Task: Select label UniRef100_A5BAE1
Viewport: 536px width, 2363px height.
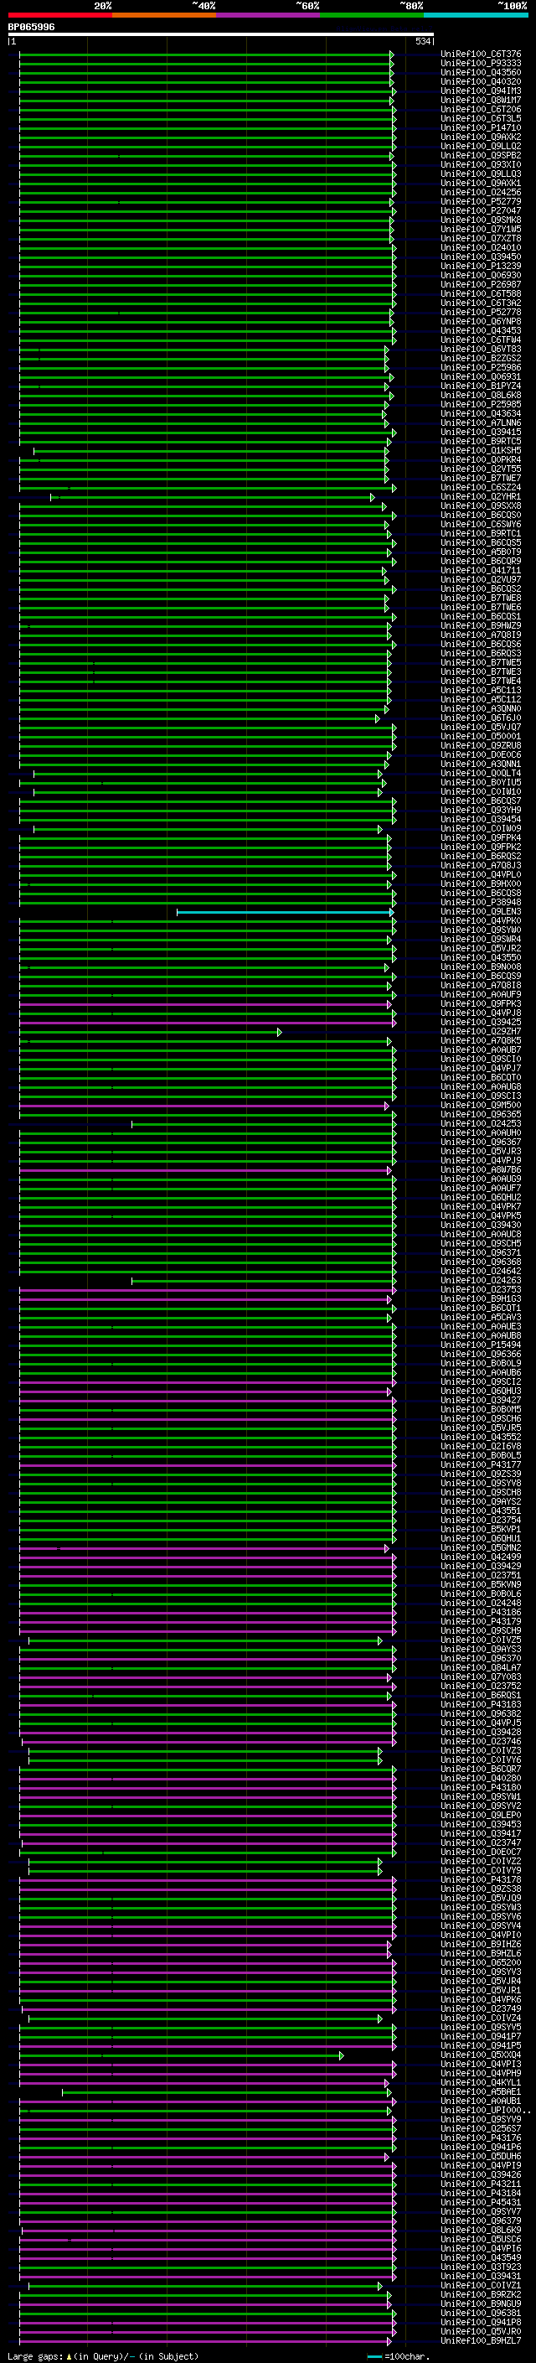Action: coord(480,2092)
